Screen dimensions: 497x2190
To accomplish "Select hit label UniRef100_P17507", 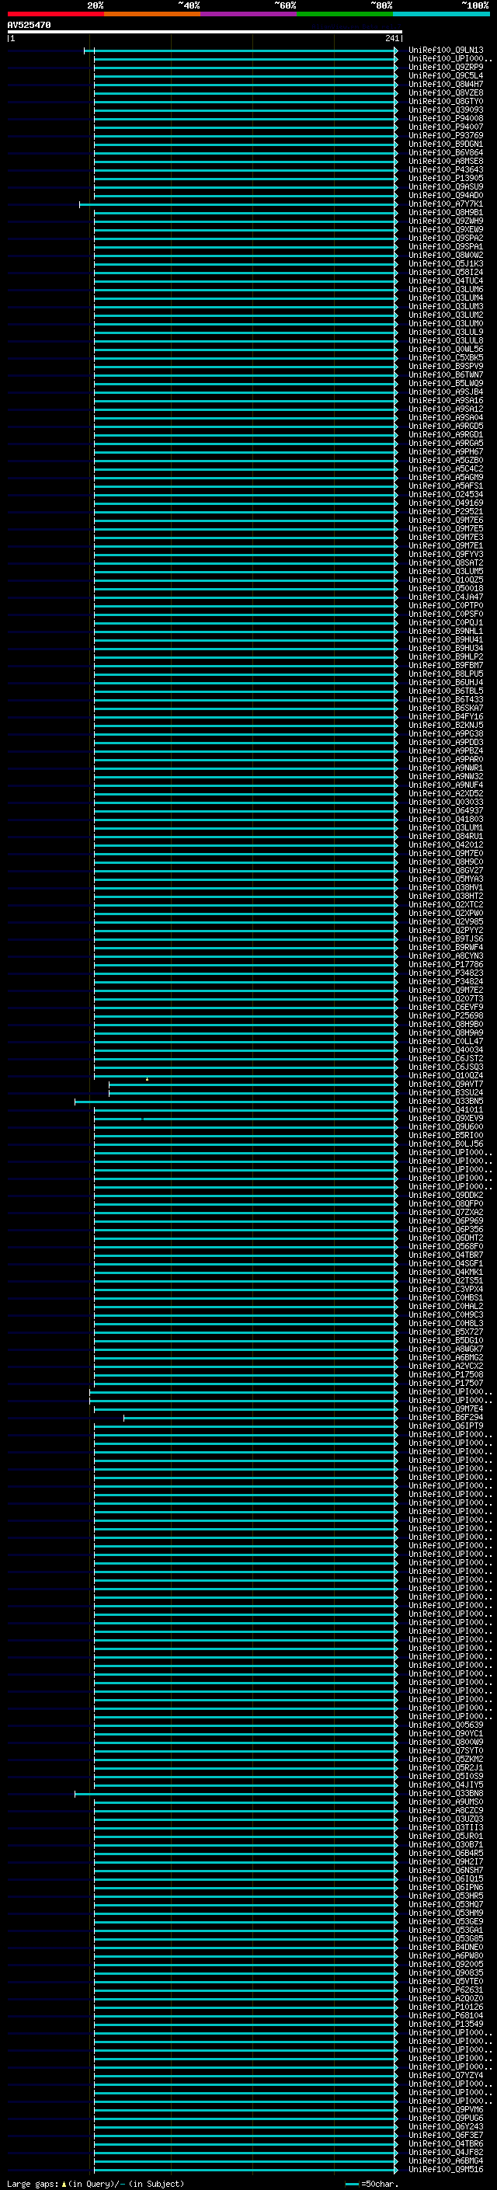I will pos(446,1383).
